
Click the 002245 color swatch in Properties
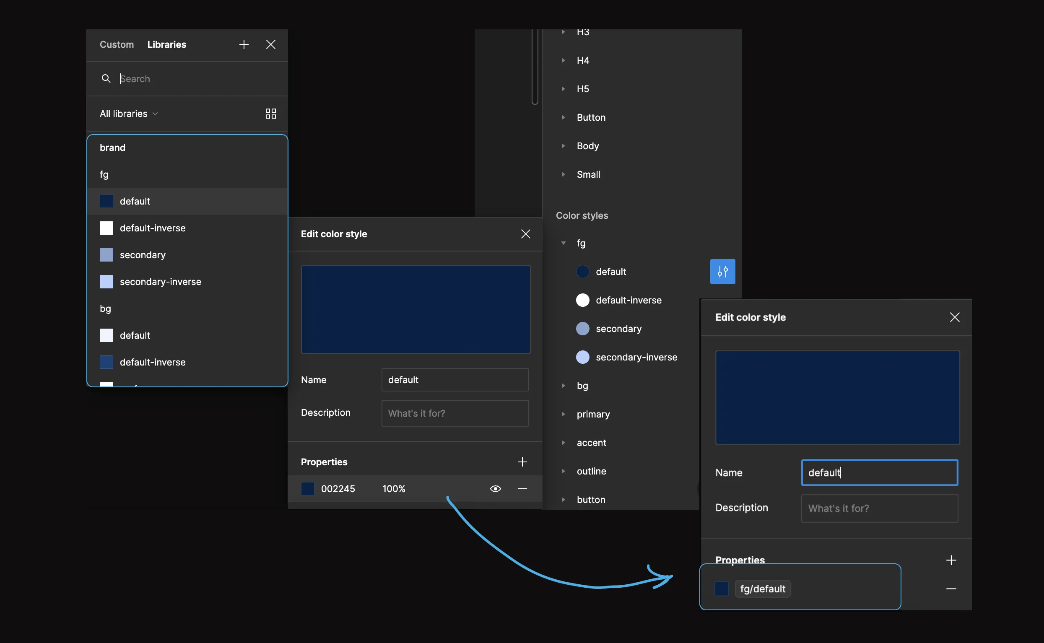click(x=306, y=489)
